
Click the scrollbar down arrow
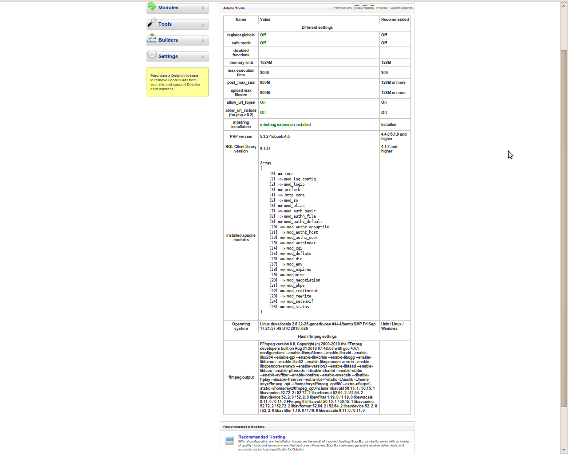[x=564, y=450]
